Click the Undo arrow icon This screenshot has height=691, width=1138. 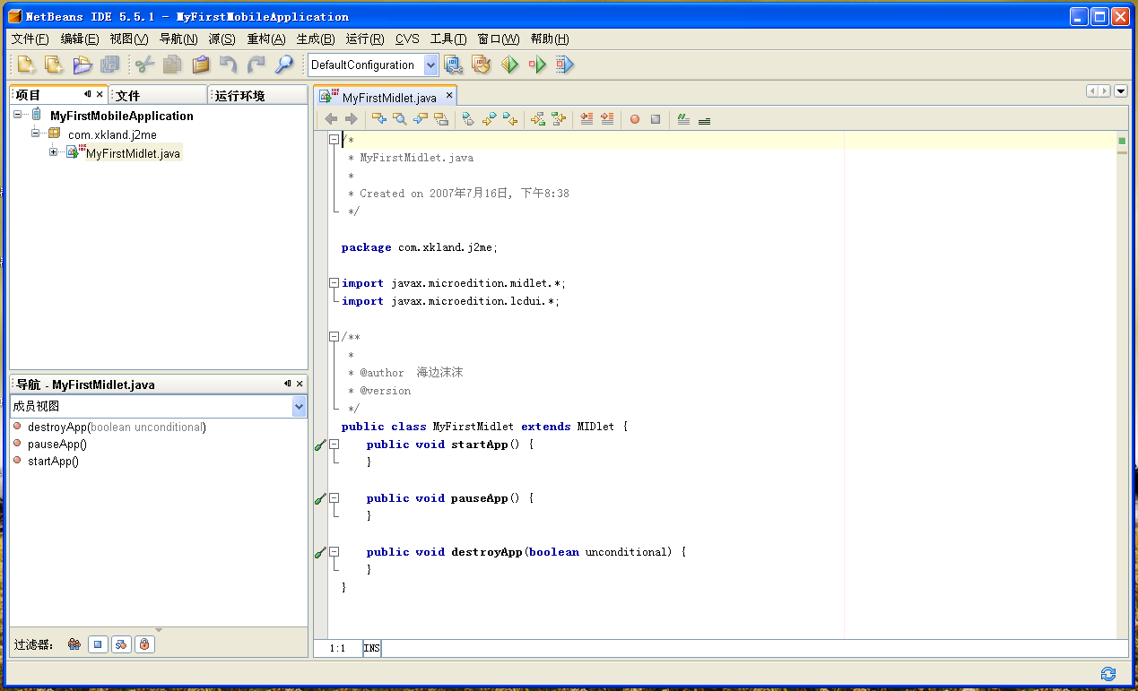(x=229, y=65)
